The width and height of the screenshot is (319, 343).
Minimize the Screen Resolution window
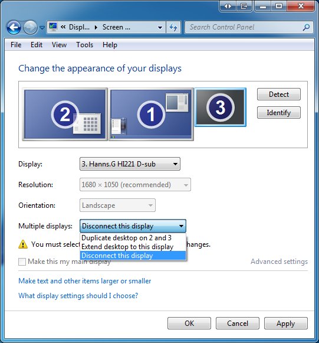click(x=263, y=6)
